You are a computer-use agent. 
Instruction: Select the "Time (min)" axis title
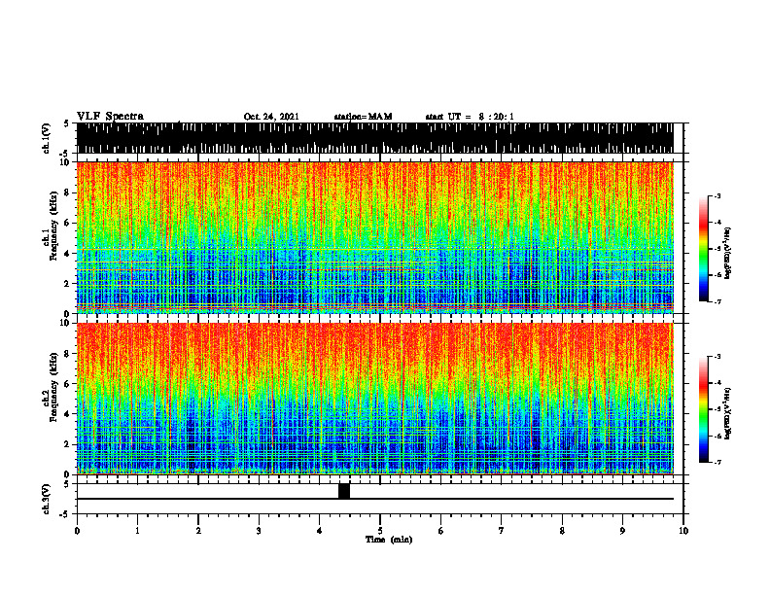pos(389,540)
